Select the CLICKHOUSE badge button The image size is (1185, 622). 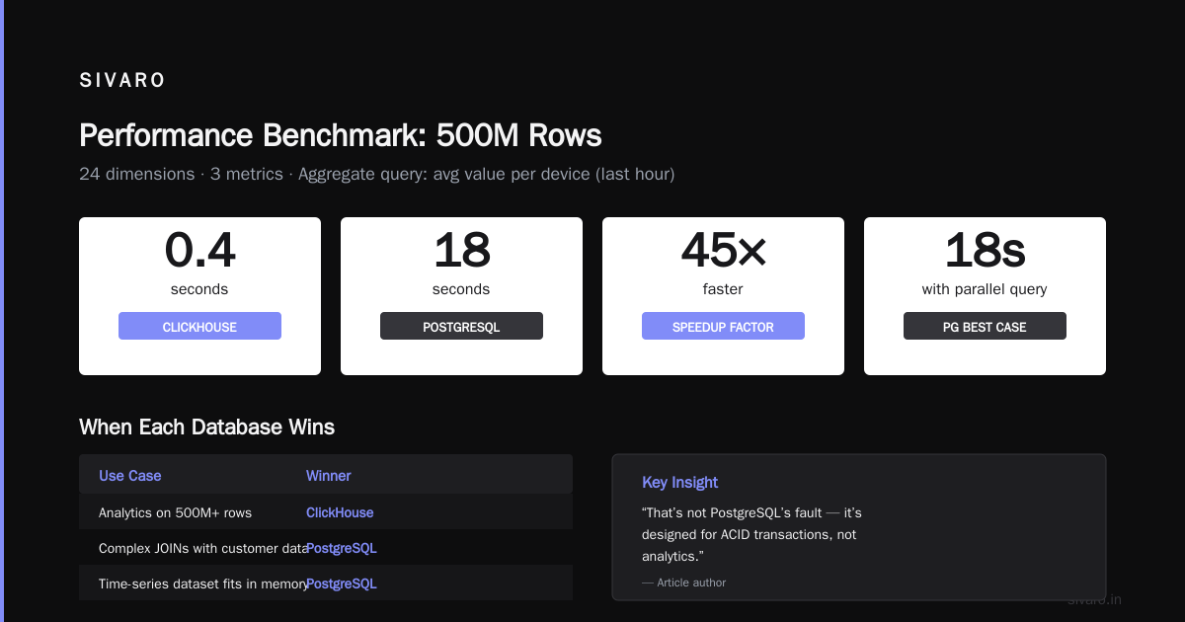click(x=199, y=326)
